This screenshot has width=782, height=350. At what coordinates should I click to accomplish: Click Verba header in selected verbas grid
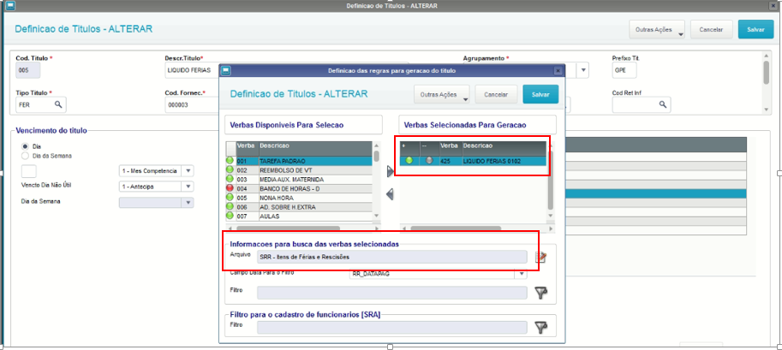[451, 149]
